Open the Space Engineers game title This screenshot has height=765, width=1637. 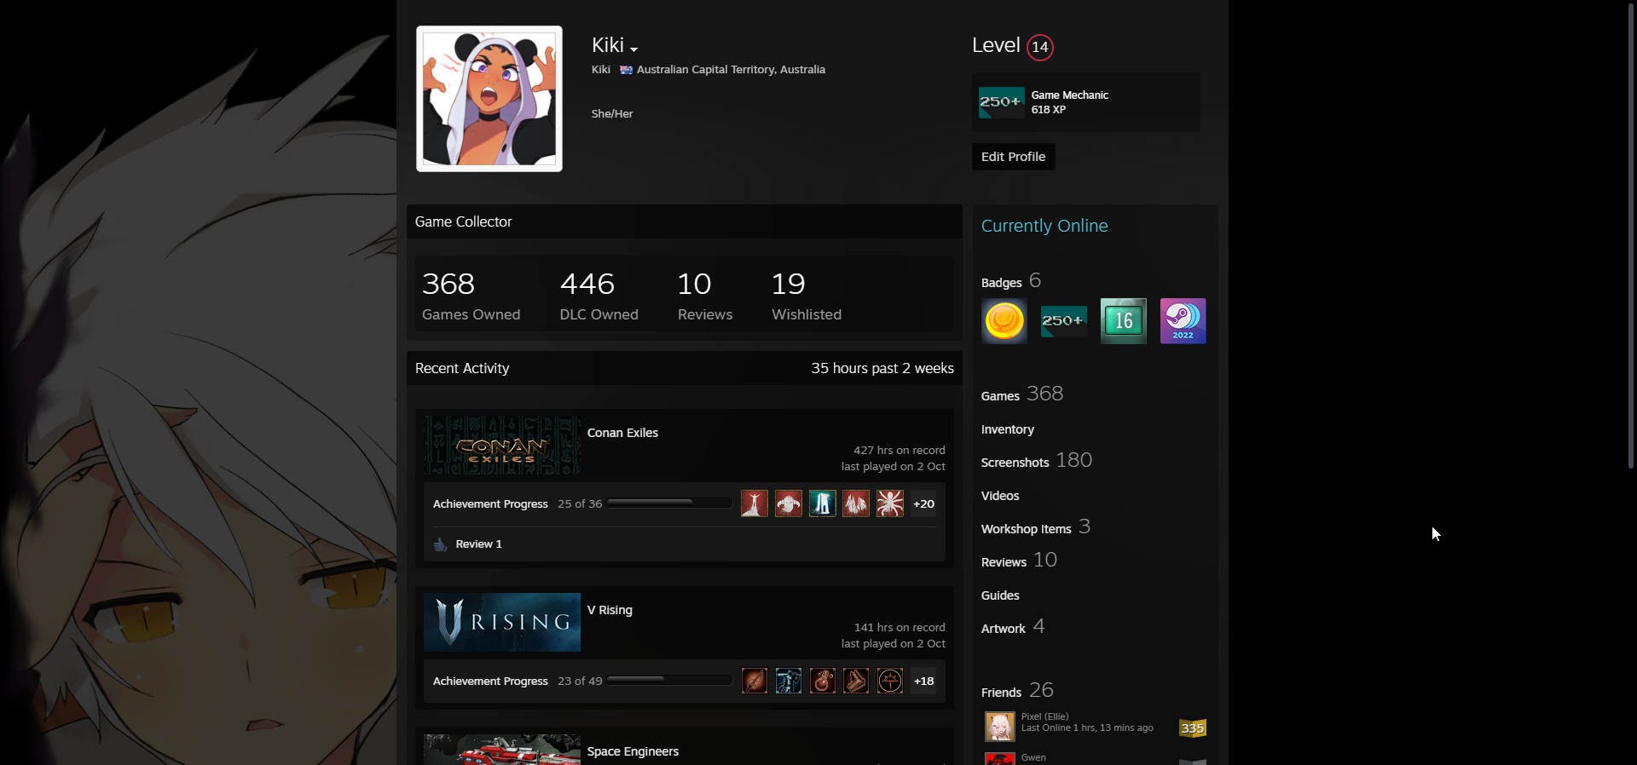click(x=633, y=751)
